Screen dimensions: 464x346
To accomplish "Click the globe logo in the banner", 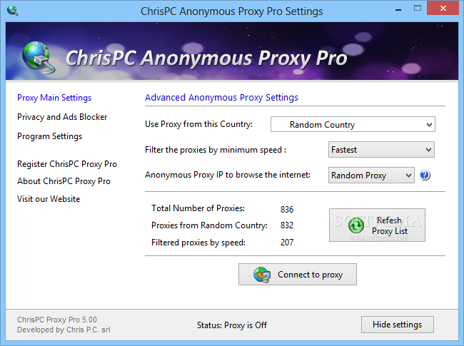I will pos(38,57).
